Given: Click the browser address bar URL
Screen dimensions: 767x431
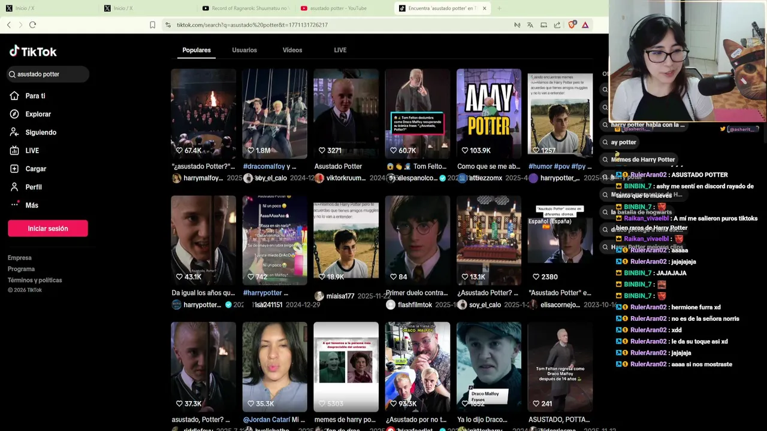Looking at the screenshot, I should (x=252, y=25).
